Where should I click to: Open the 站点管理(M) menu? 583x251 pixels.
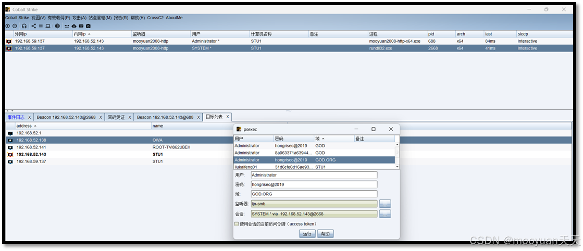coord(101,18)
